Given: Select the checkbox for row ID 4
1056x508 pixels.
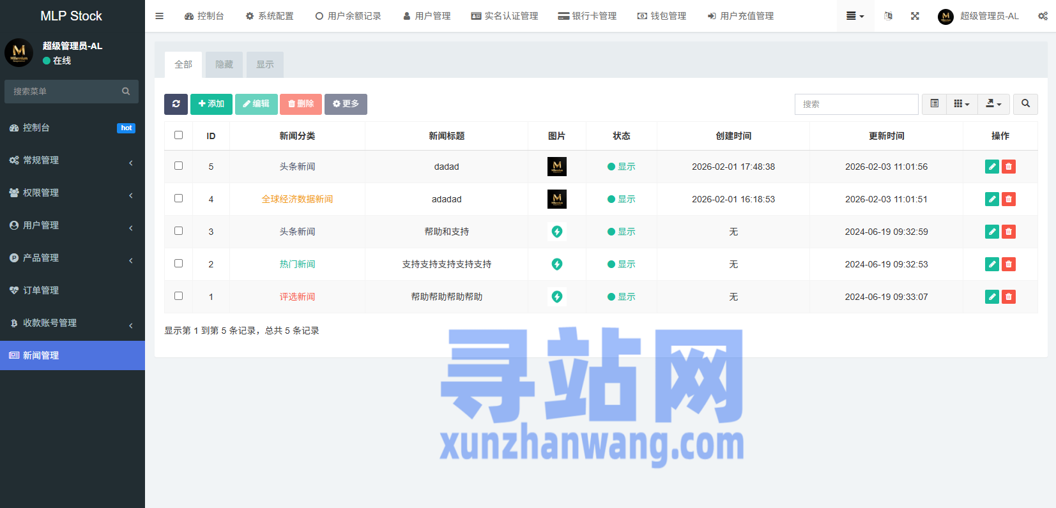Looking at the screenshot, I should pyautogui.click(x=179, y=198).
